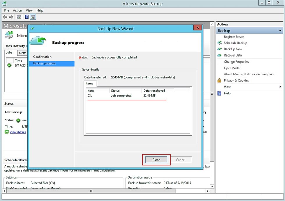The width and height of the screenshot is (285, 201).
Task: Click the Back arrow toolbar icon
Action: [5, 17]
